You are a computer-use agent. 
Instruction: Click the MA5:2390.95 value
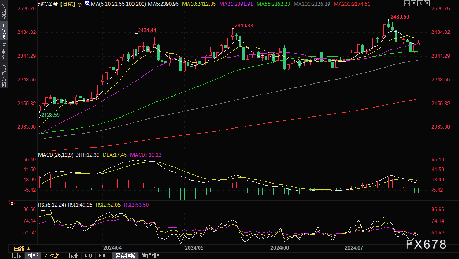point(163,4)
